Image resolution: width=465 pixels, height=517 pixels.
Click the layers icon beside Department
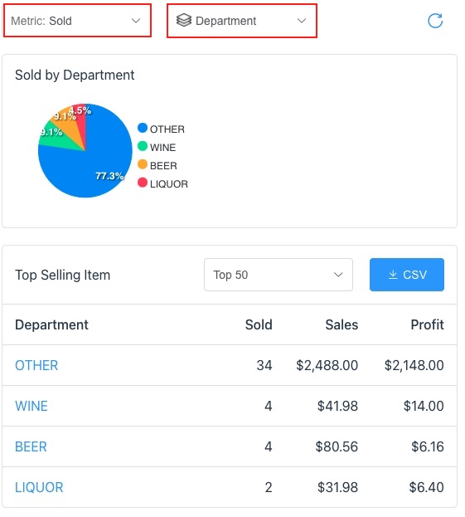tap(184, 21)
